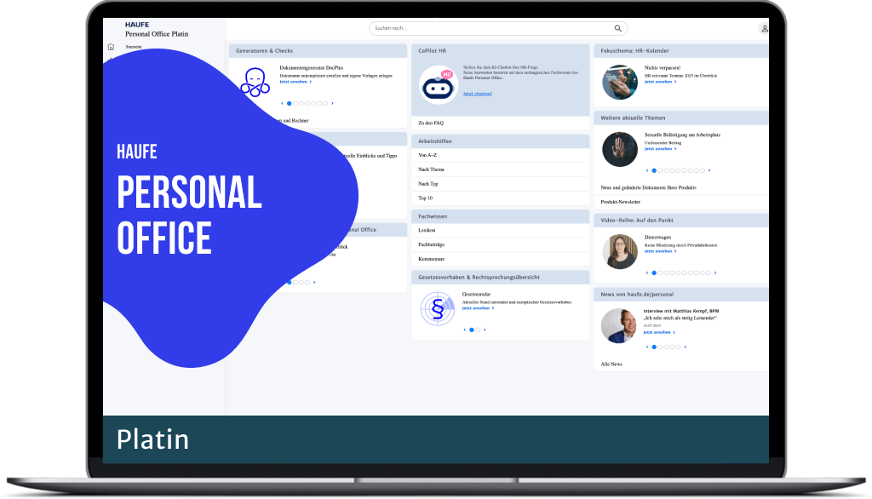Select the active dot in Video-Reihe carousel
Viewport: 872px width, 499px height.
click(654, 273)
